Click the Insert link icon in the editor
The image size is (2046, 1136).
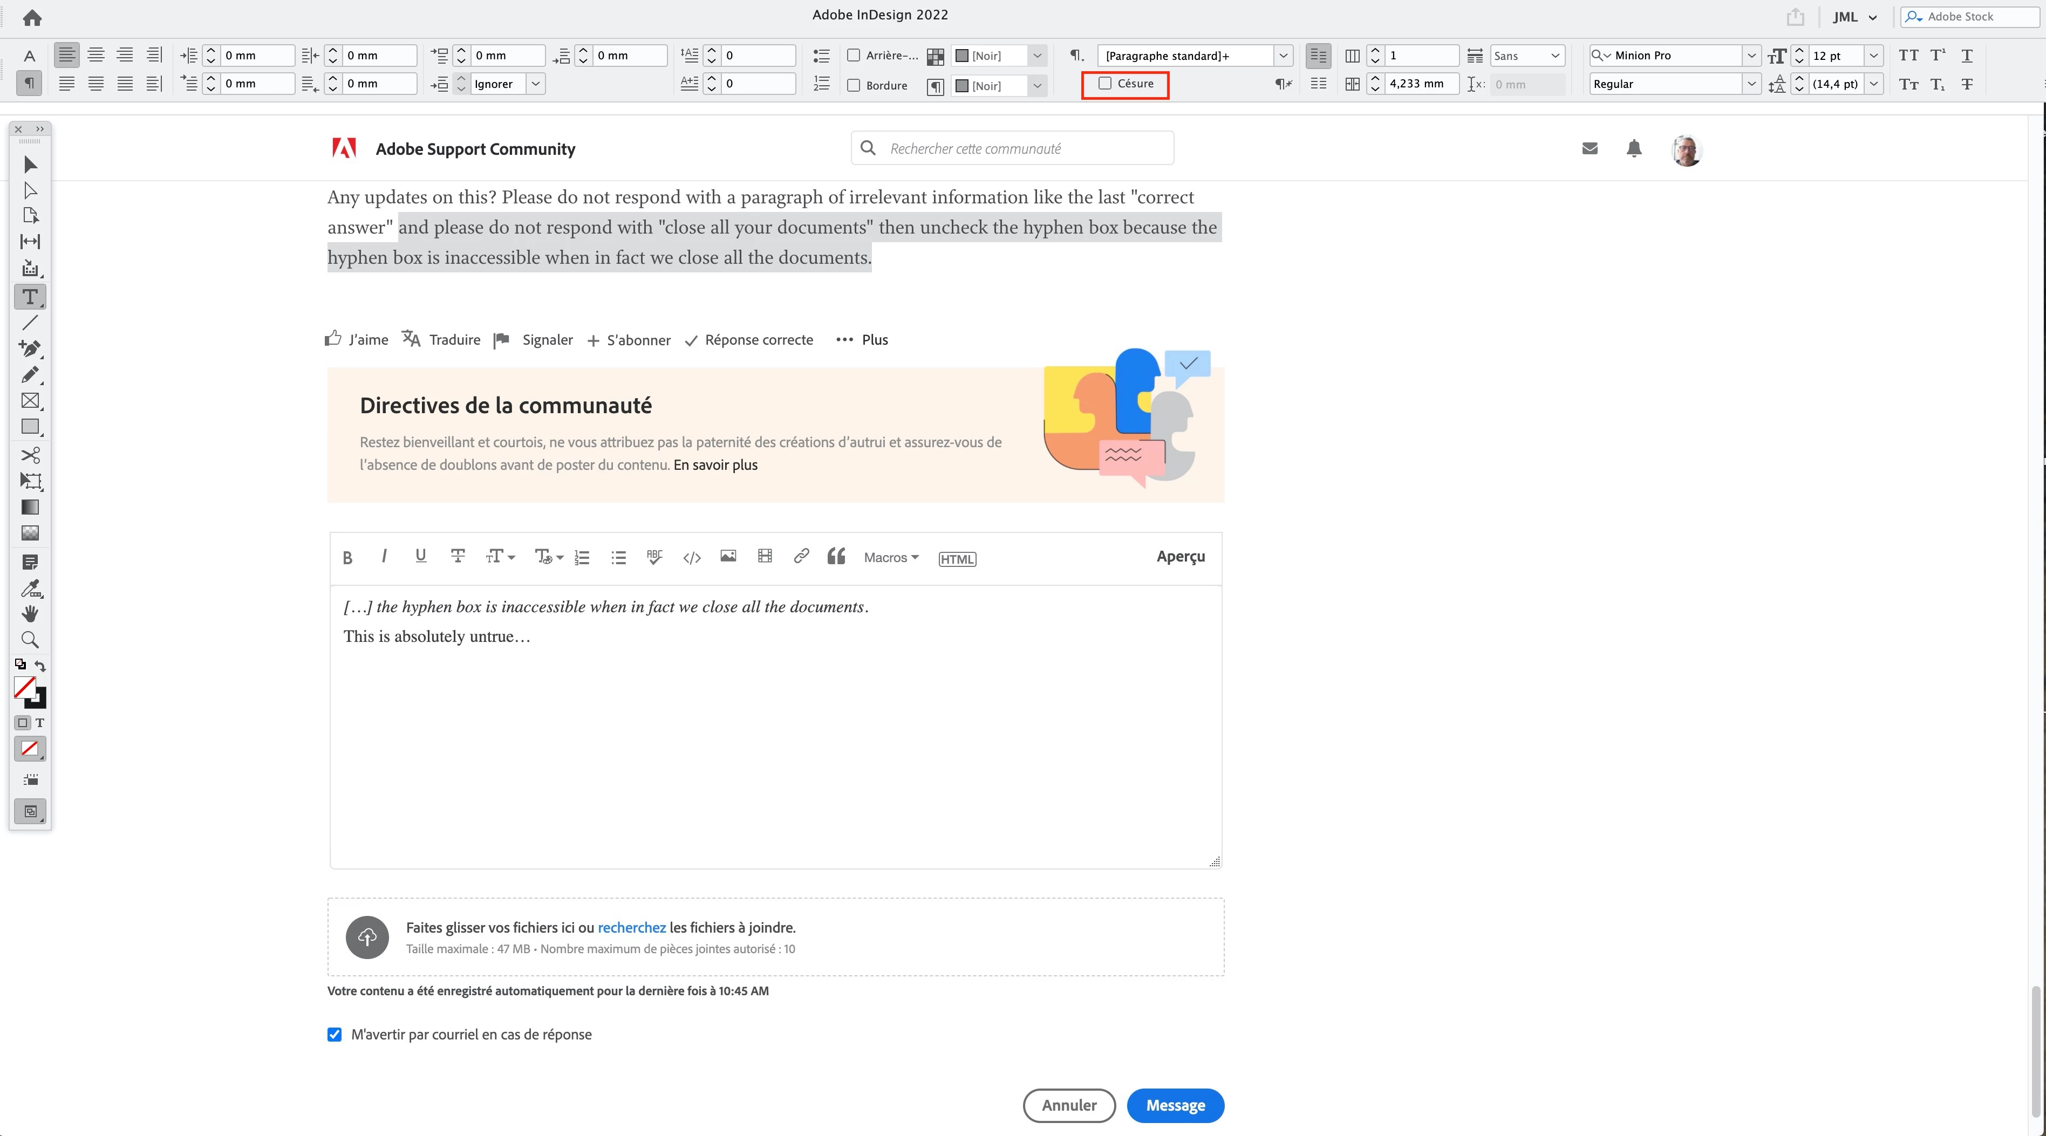pyautogui.click(x=801, y=557)
